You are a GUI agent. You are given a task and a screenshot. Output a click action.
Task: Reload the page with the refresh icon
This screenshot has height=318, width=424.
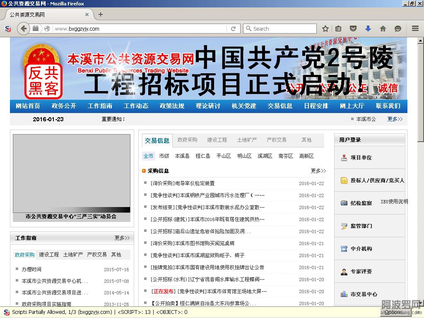(x=233, y=29)
